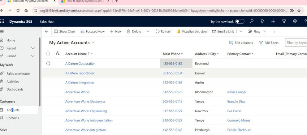
Task: Go back using command bar arrow
Action: 47,31
